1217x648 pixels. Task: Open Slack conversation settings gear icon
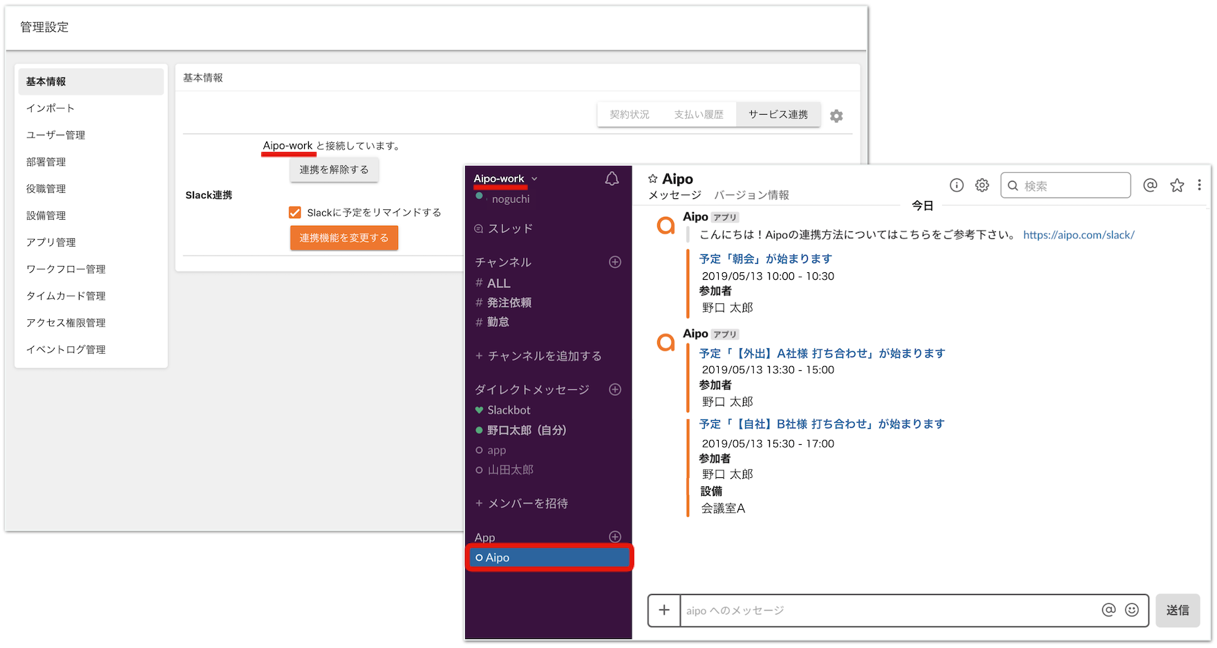pyautogui.click(x=982, y=185)
